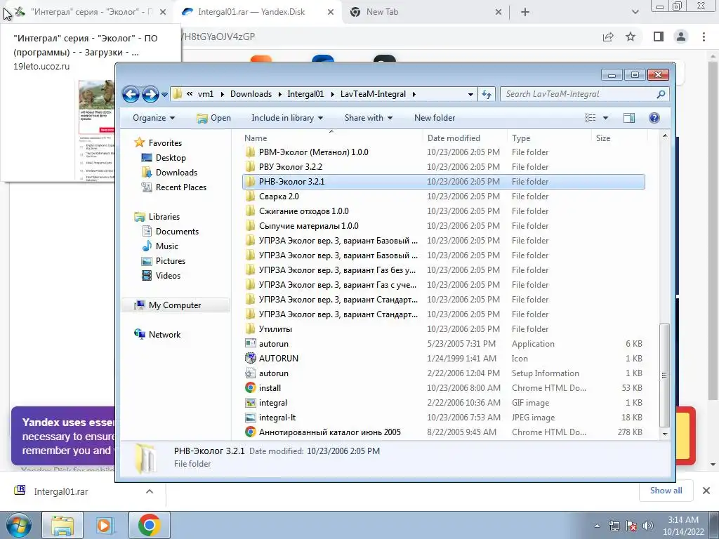The image size is (719, 539).
Task: Open the Organize menu
Action: [x=154, y=118]
